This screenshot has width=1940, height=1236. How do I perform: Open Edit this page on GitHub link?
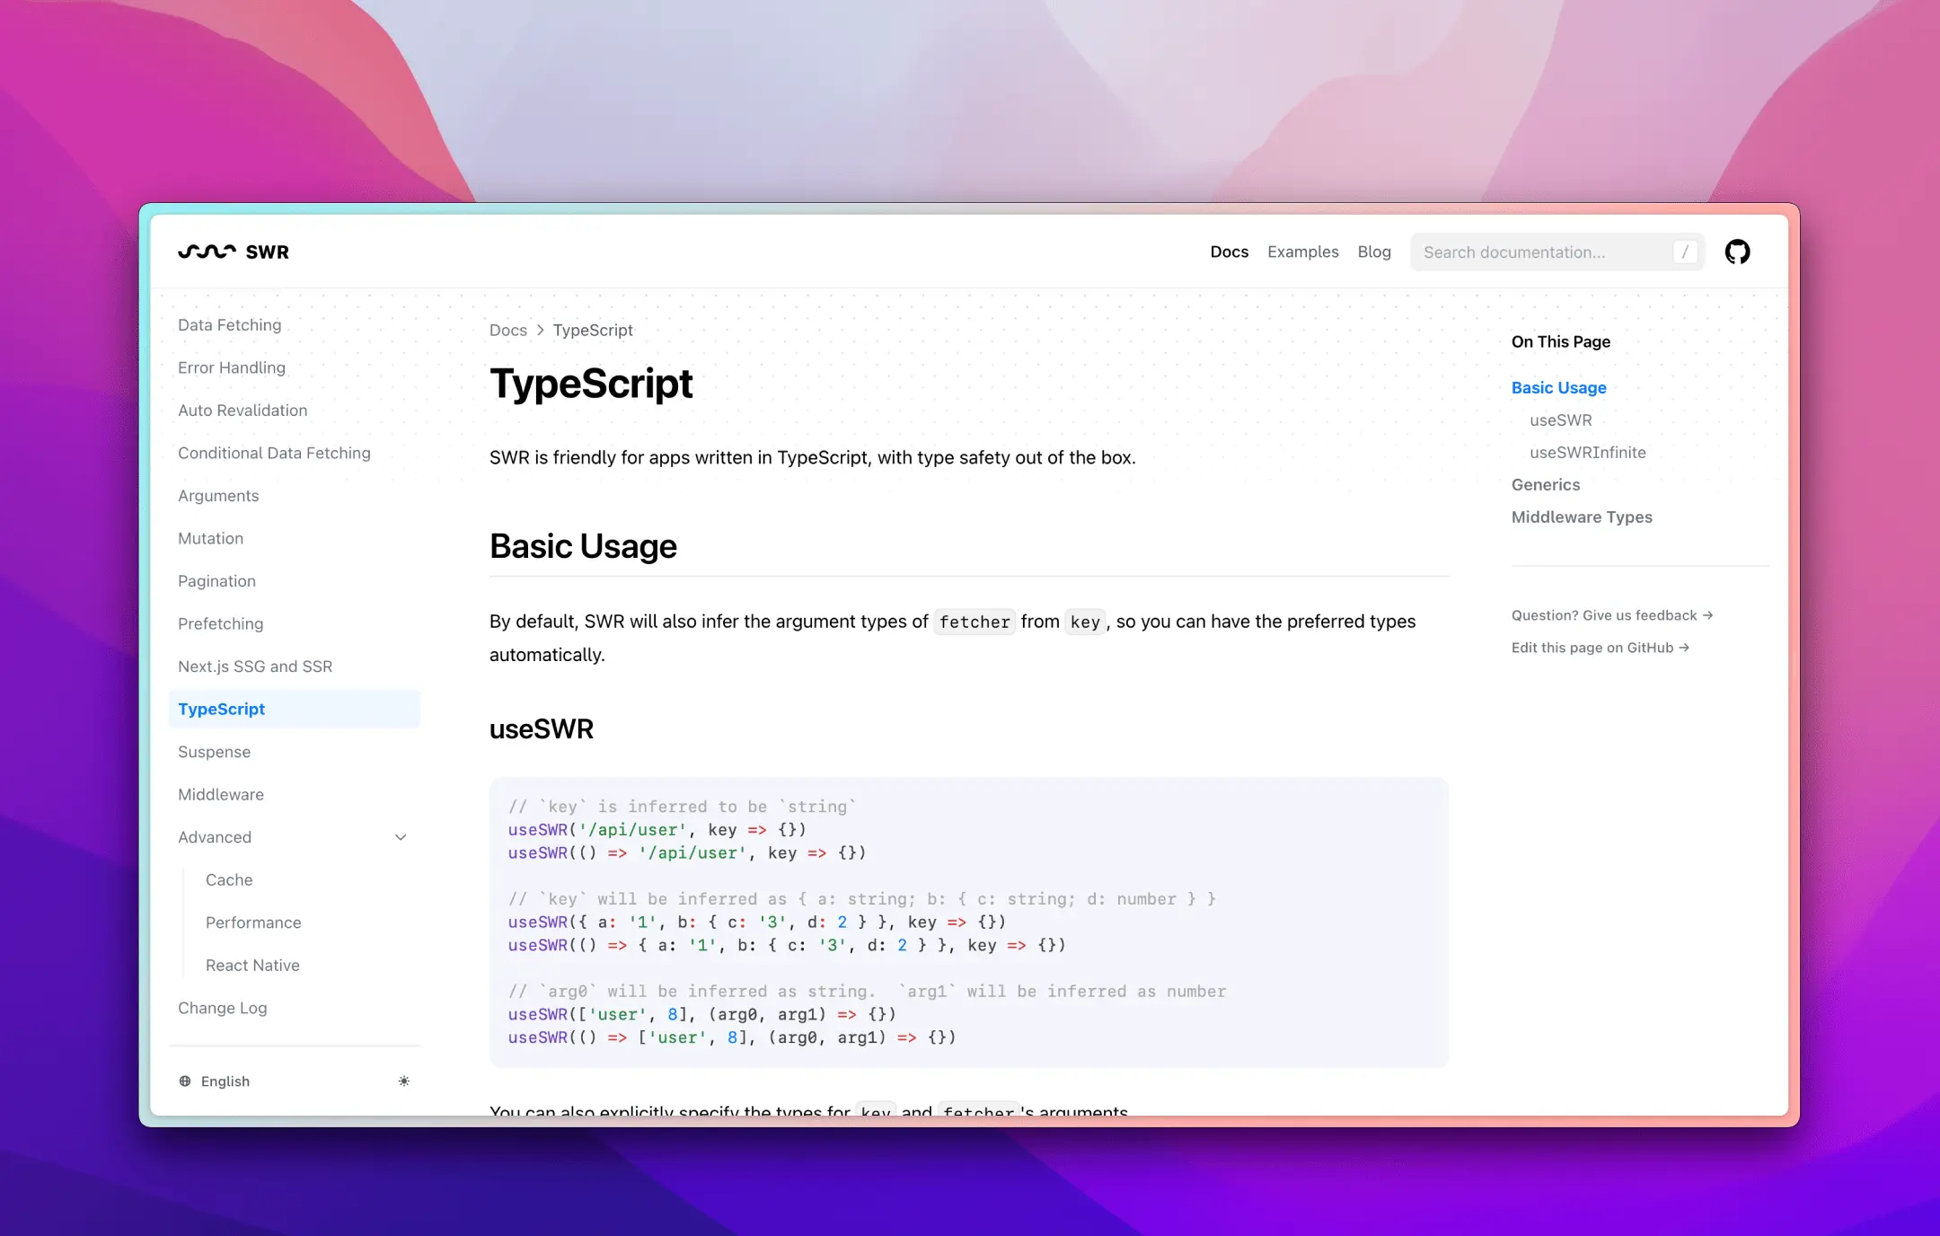tap(1600, 648)
